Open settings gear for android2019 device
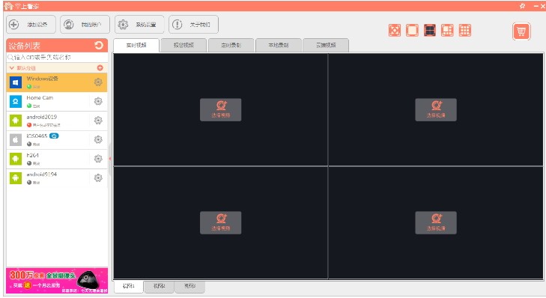 [x=98, y=121]
